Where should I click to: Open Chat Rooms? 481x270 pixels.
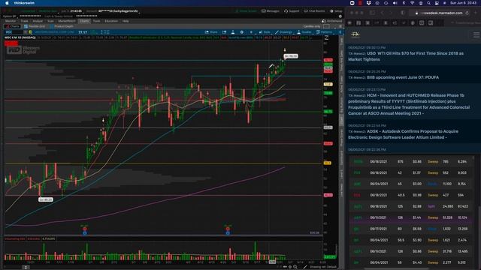[314, 11]
